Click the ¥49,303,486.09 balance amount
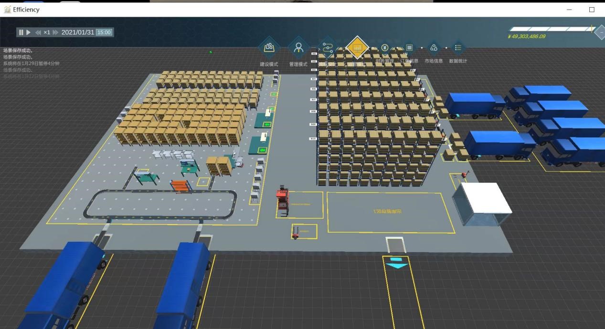Viewport: 605px width, 329px height. [x=526, y=37]
